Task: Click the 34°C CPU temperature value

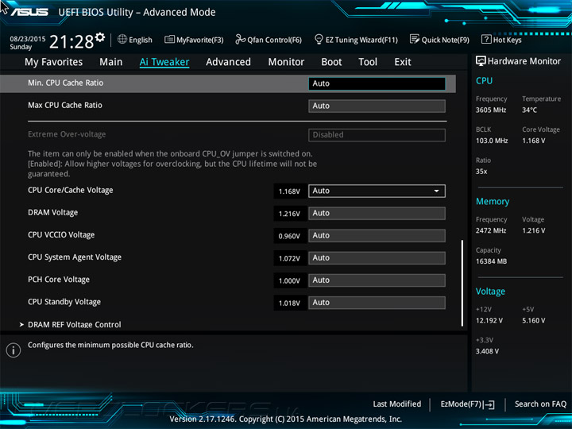Action: pos(529,110)
